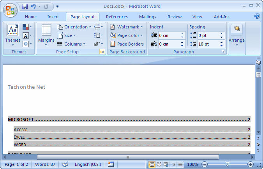Image resolution: width=263 pixels, height=169 pixels.
Task: Open Line Numbers options
Action: (x=99, y=35)
